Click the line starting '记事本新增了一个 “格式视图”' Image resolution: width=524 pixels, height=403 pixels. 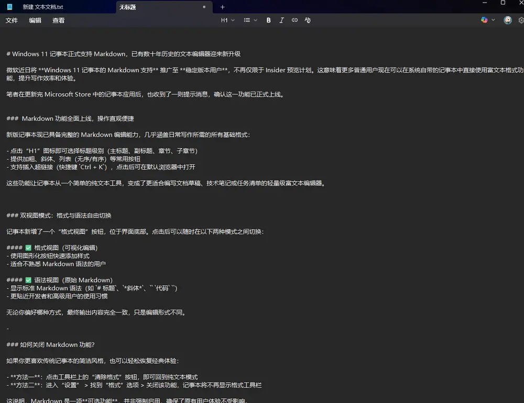[x=135, y=232]
